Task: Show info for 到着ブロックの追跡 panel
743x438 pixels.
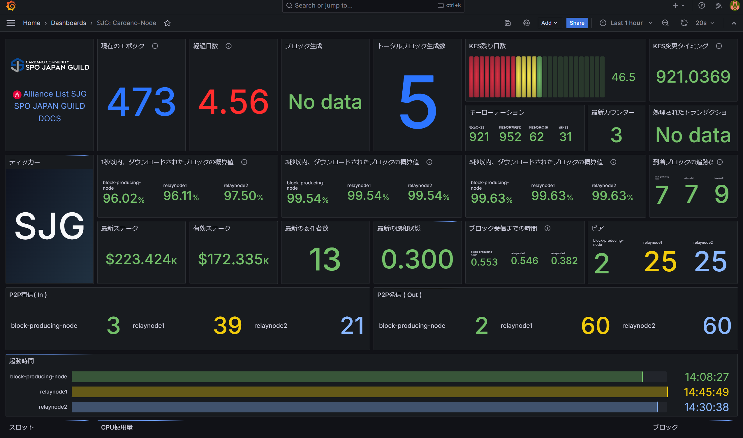Action: (720, 162)
